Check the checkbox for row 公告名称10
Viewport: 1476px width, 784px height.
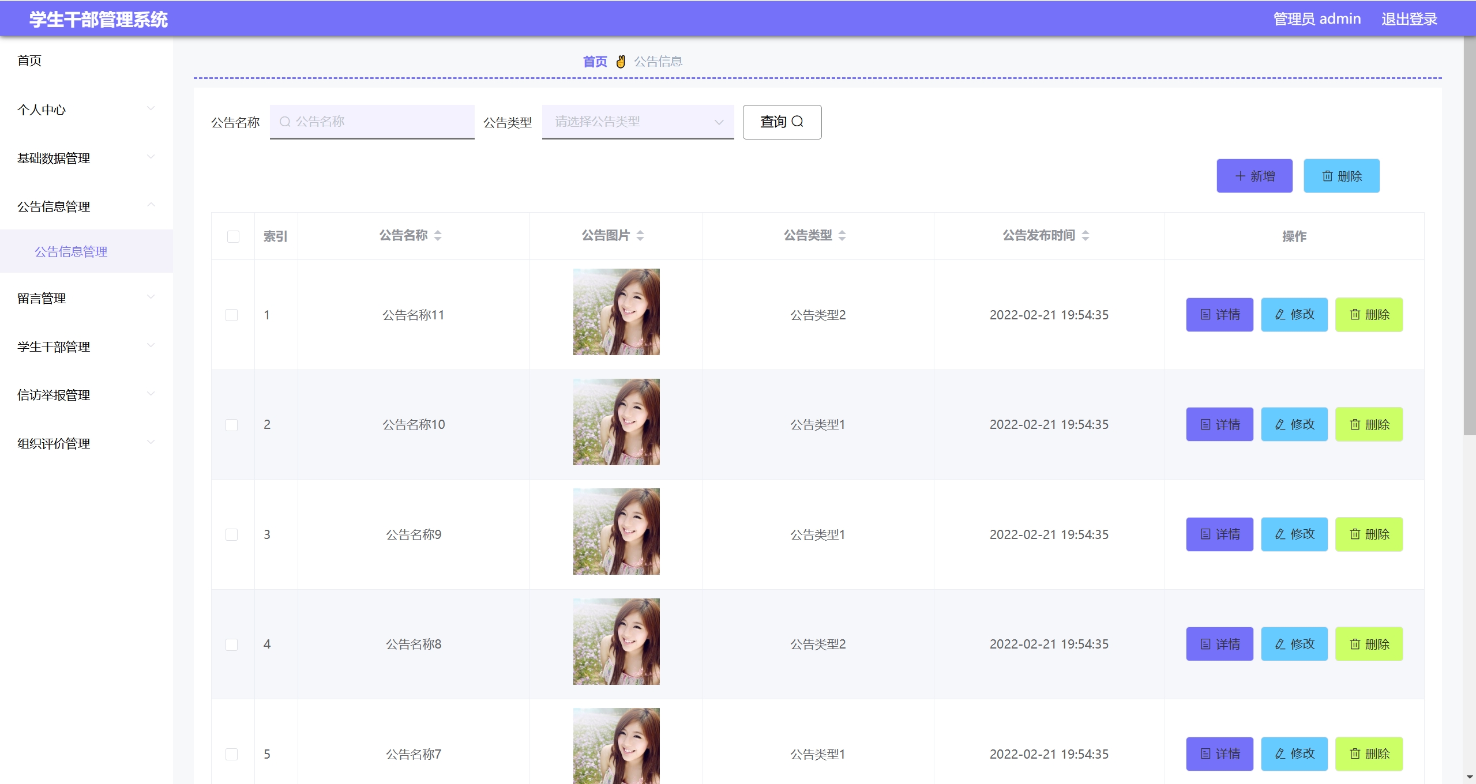pyautogui.click(x=231, y=425)
